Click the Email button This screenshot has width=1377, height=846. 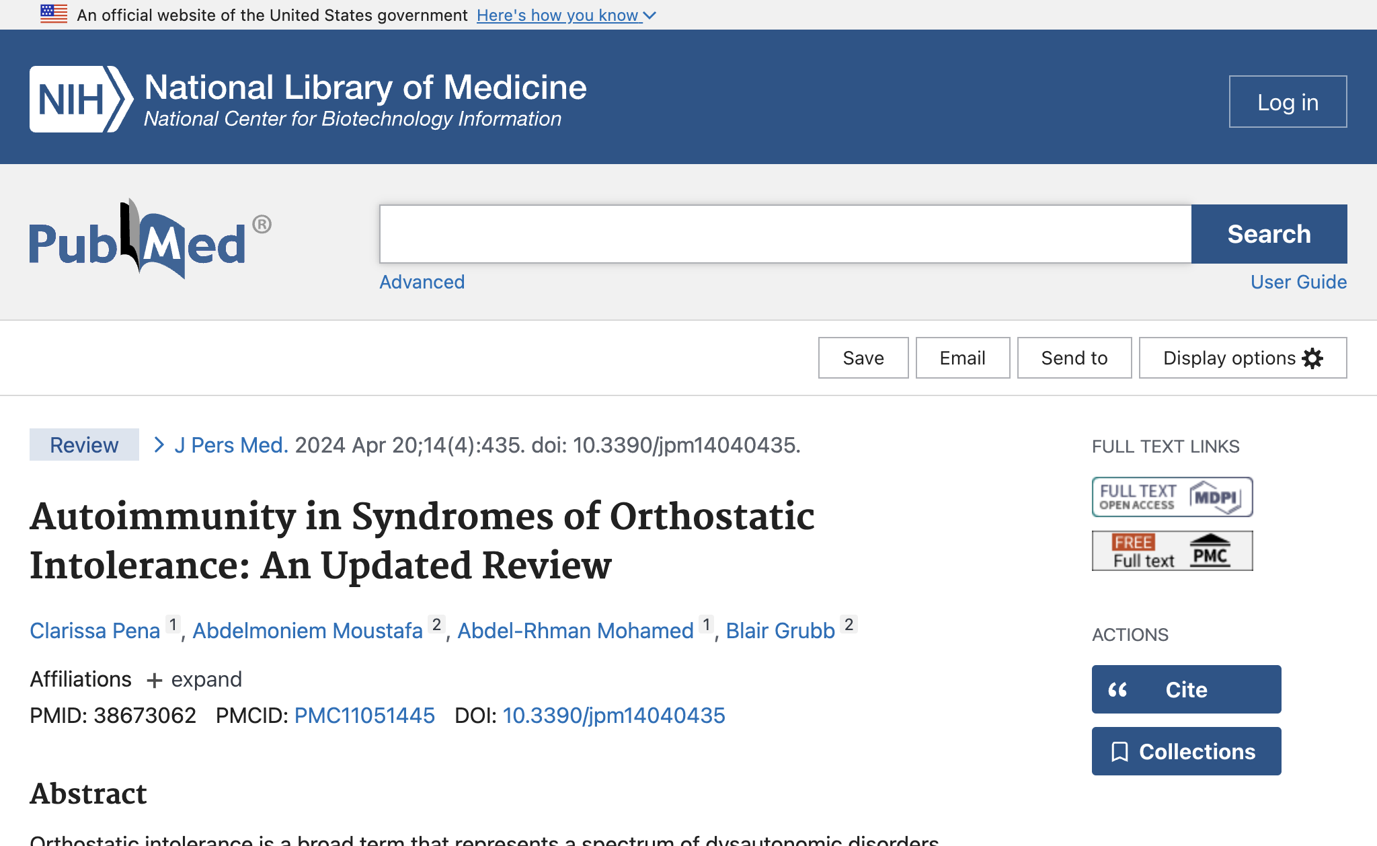click(963, 358)
